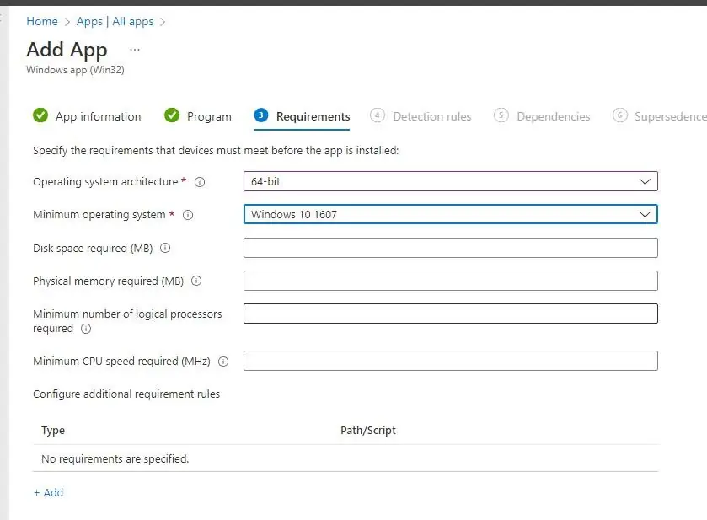Show info for Disk space required (MB)

[x=165, y=248]
